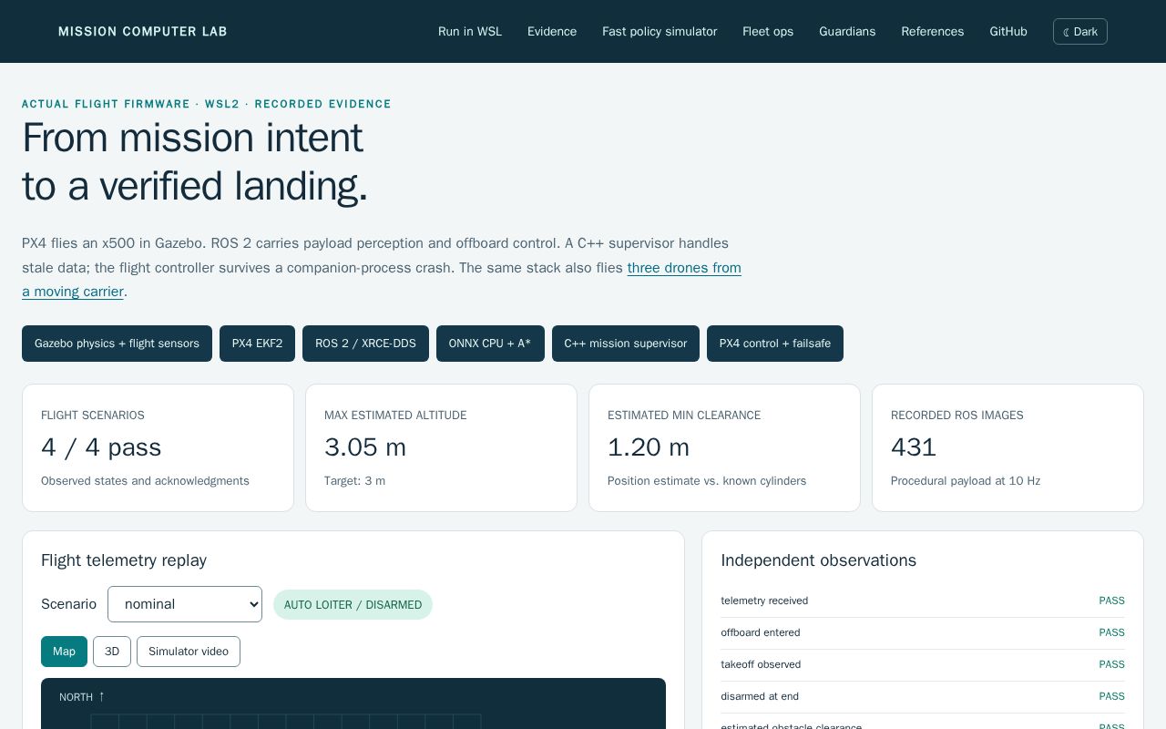The image size is (1166, 729).
Task: Select the '4 / 4 pass' flight scenarios value
Action: pyautogui.click(x=101, y=447)
